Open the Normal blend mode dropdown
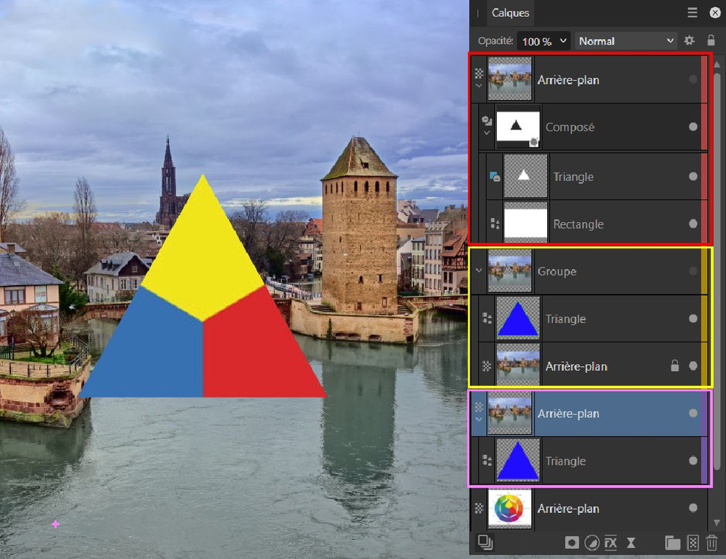The image size is (726, 559). [625, 41]
